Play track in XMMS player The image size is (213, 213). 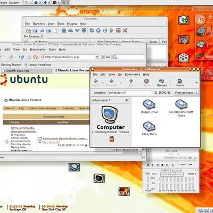[x=153, y=165]
